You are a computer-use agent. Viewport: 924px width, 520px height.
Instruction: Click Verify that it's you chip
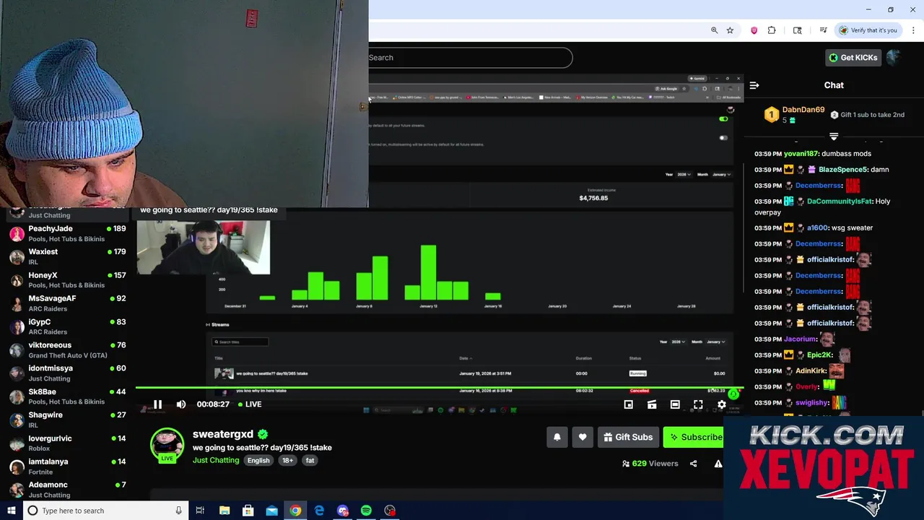[868, 30]
